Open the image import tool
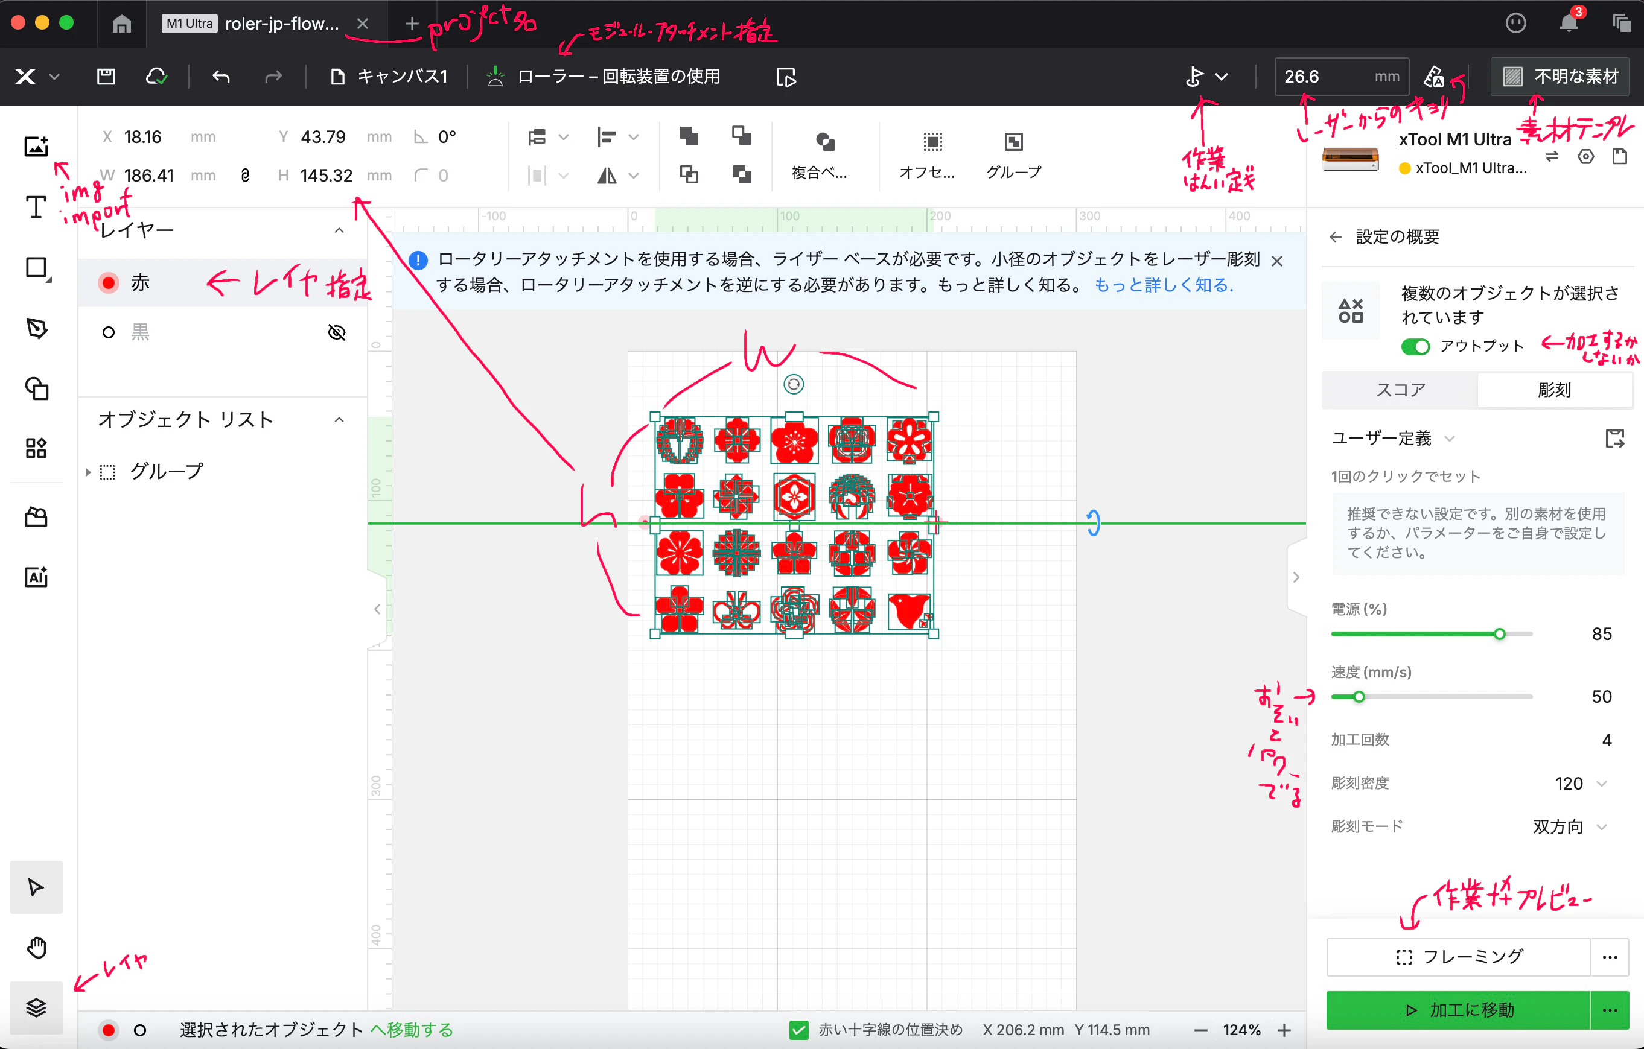 click(x=36, y=146)
